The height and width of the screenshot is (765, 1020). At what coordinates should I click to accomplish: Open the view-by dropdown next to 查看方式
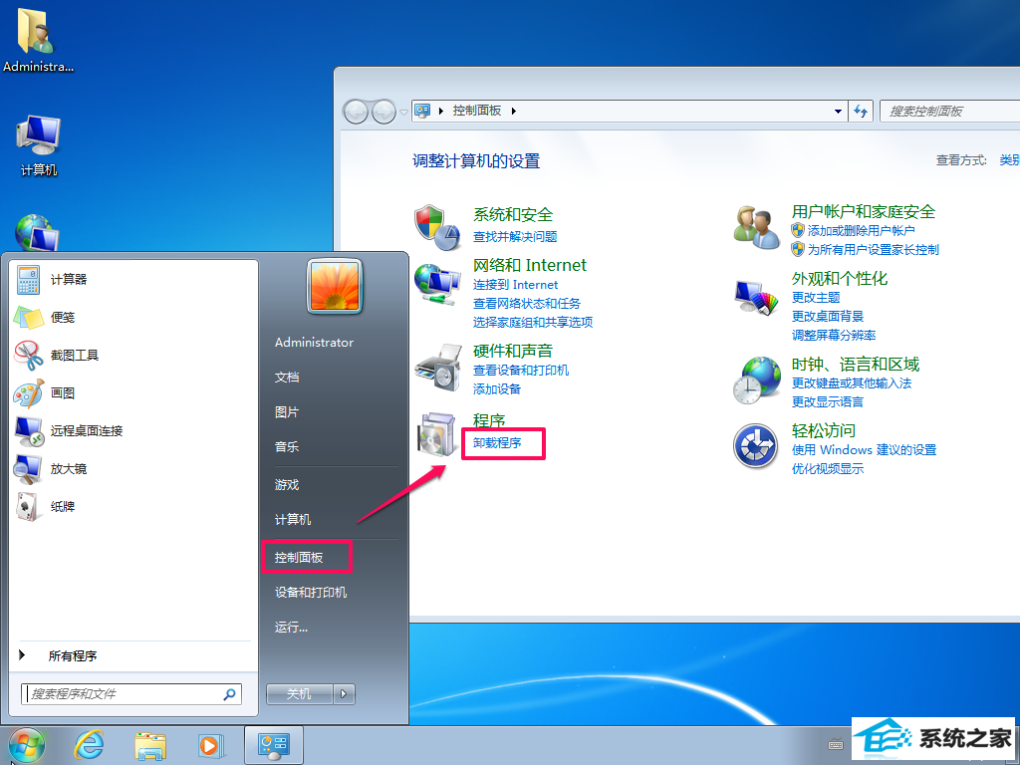pyautogui.click(x=1010, y=160)
